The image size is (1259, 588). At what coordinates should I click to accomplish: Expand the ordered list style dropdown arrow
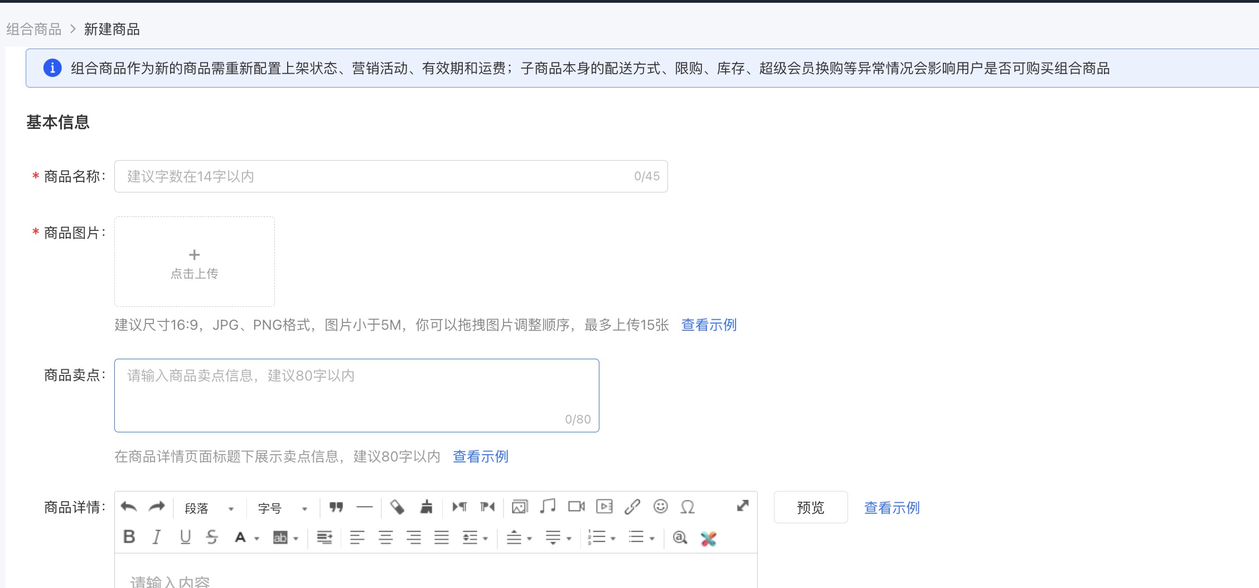[x=613, y=538]
